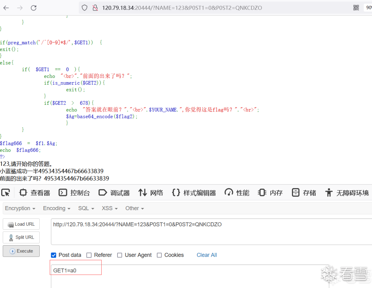Go back to the previous page
This screenshot has height=288, width=372.
(x=6, y=8)
